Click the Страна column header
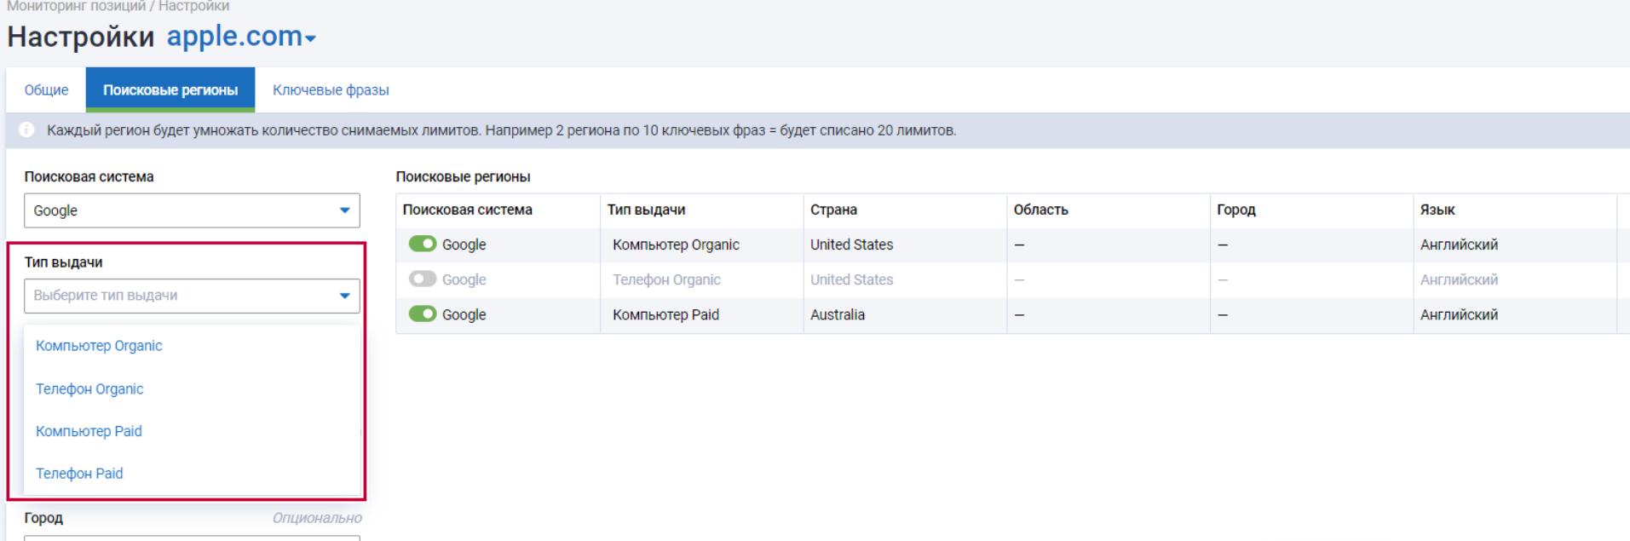The height and width of the screenshot is (541, 1630). pyautogui.click(x=833, y=210)
